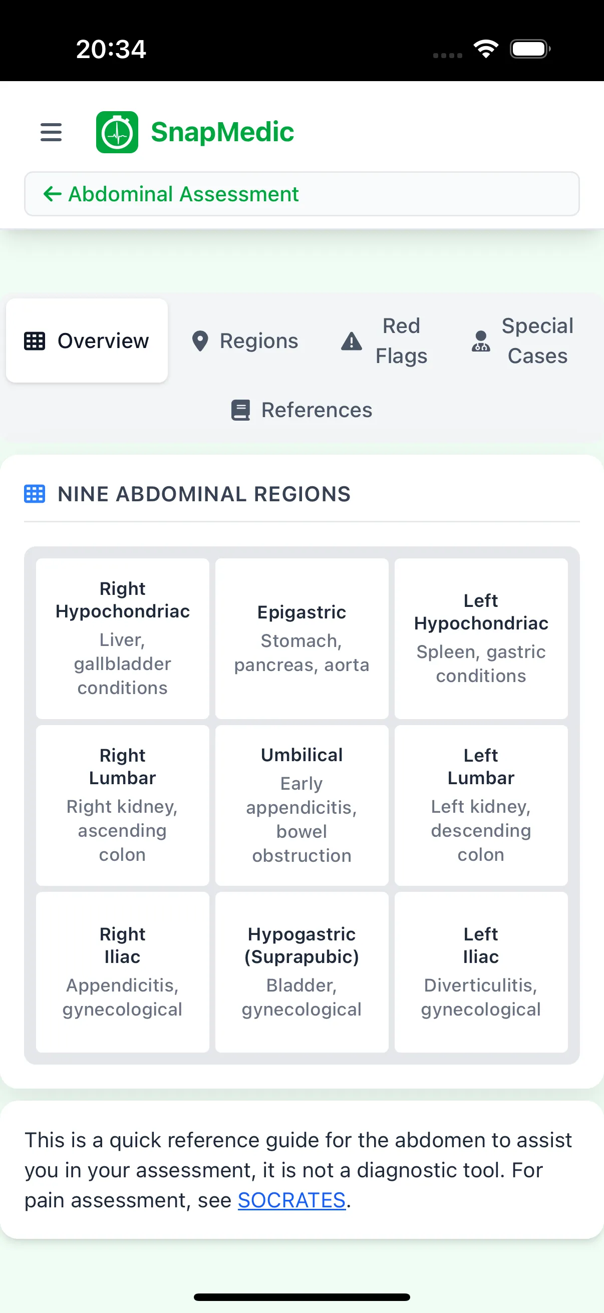This screenshot has height=1313, width=604.
Task: Click the map pin icon beside Regions
Action: click(200, 341)
